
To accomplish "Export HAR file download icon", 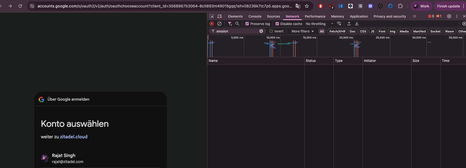I will pos(357,24).
